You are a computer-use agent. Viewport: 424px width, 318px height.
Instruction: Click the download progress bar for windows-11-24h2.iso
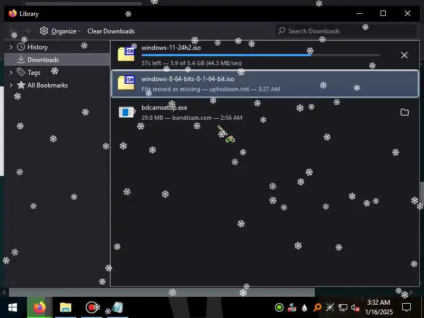coord(260,55)
